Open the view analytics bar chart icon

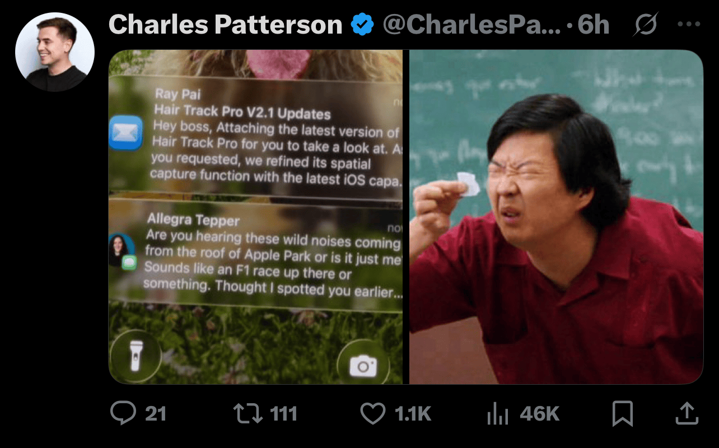coord(497,414)
